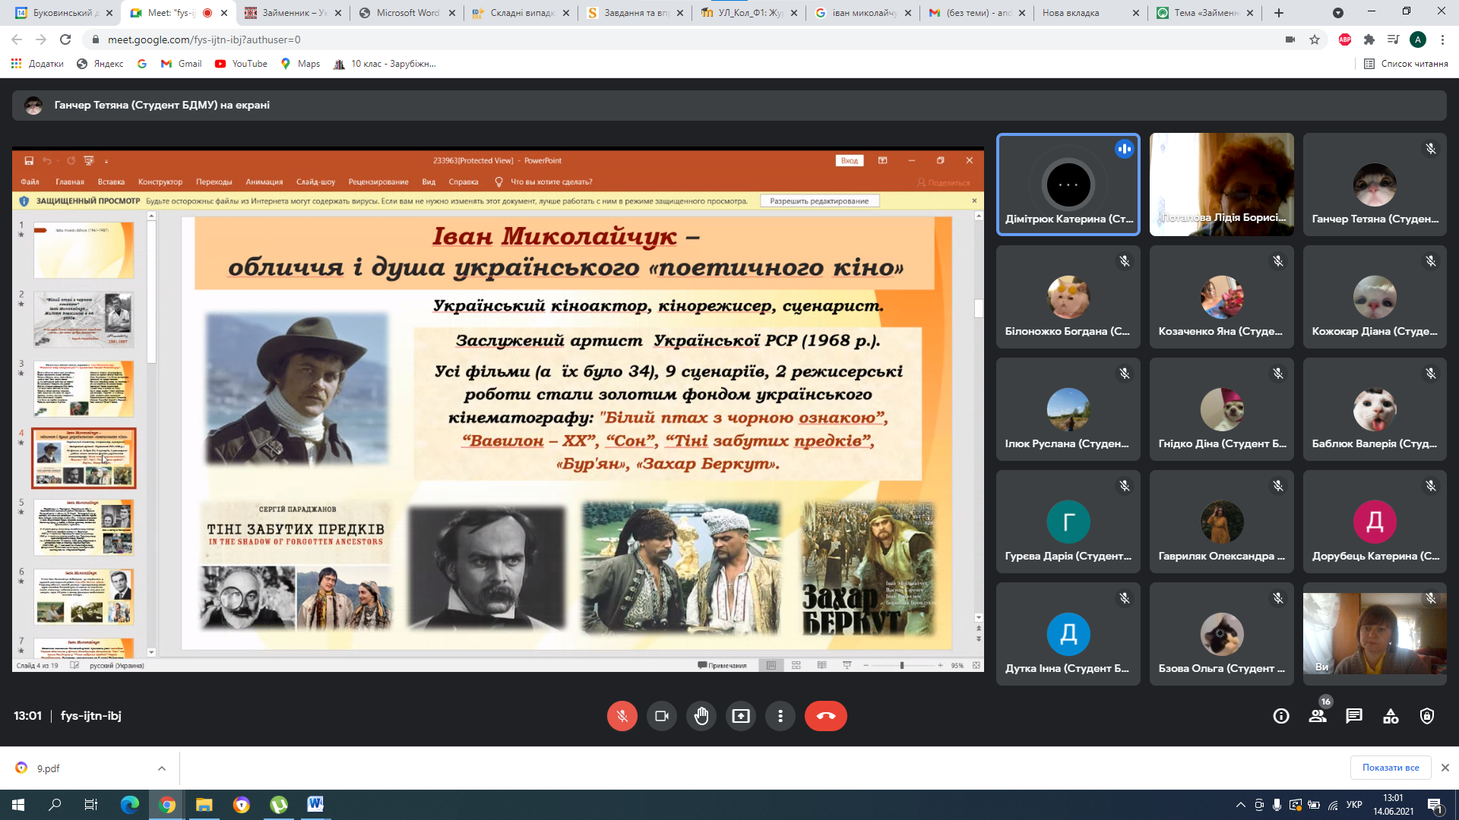
Task: Switch to the Буковинський tab
Action: (x=64, y=13)
